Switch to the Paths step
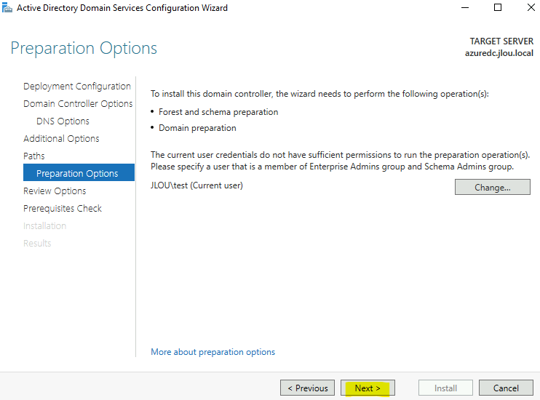540x400 pixels. (x=34, y=156)
